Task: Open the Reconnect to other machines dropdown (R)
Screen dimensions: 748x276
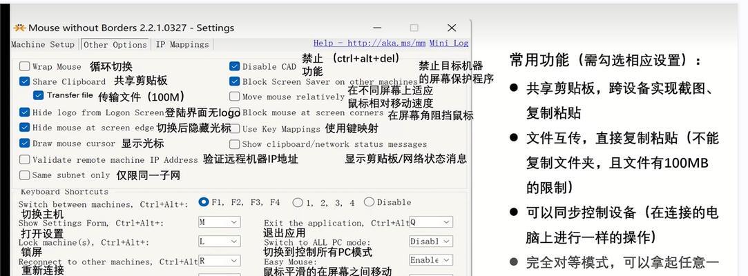Action: coord(220,261)
